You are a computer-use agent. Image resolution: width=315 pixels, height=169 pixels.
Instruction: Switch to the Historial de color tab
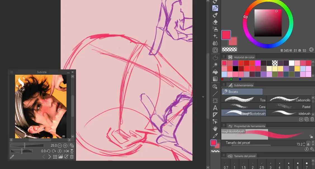click(x=241, y=57)
